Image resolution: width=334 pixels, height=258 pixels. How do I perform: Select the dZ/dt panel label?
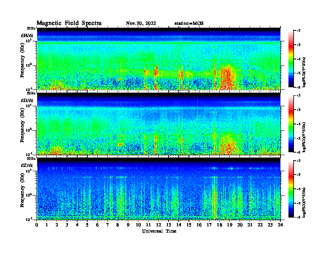(x=27, y=165)
